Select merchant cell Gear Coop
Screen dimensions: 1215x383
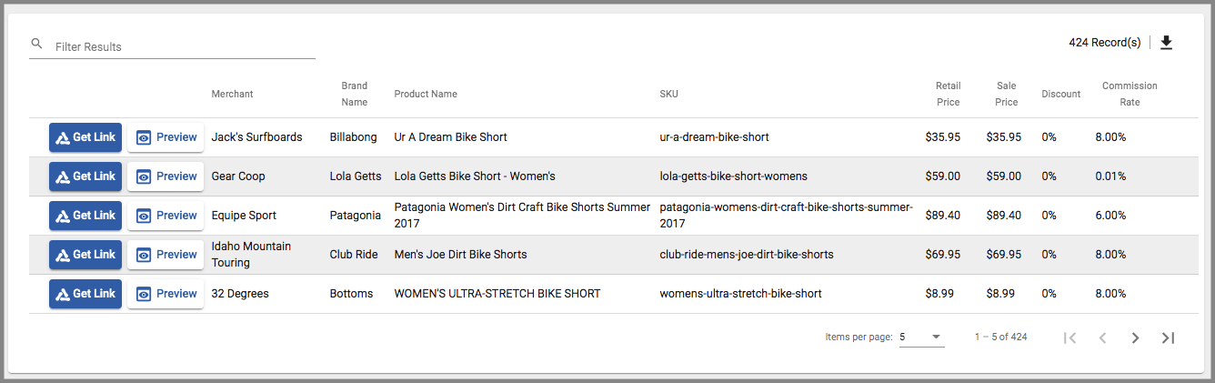[x=238, y=176]
